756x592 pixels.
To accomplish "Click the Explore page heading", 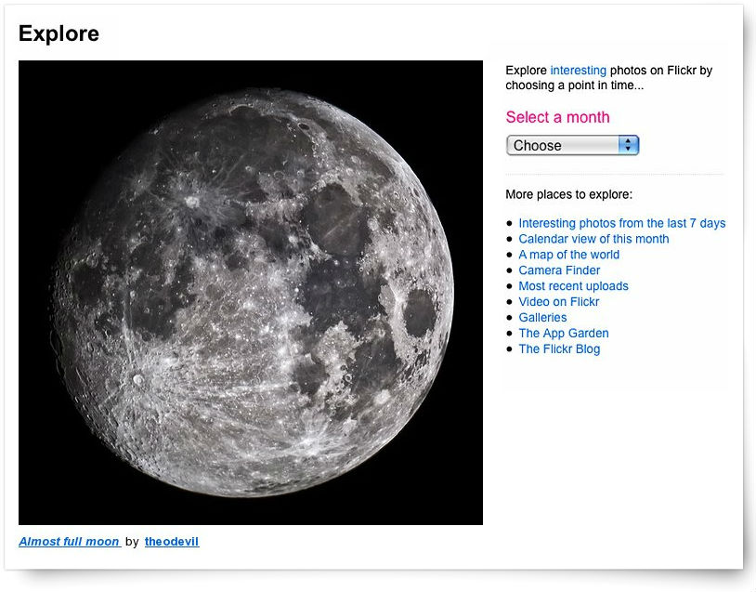I will point(59,34).
